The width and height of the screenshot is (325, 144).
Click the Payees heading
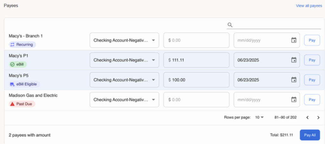(x=11, y=6)
